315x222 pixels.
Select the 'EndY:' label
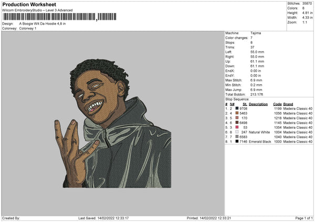[230, 76]
